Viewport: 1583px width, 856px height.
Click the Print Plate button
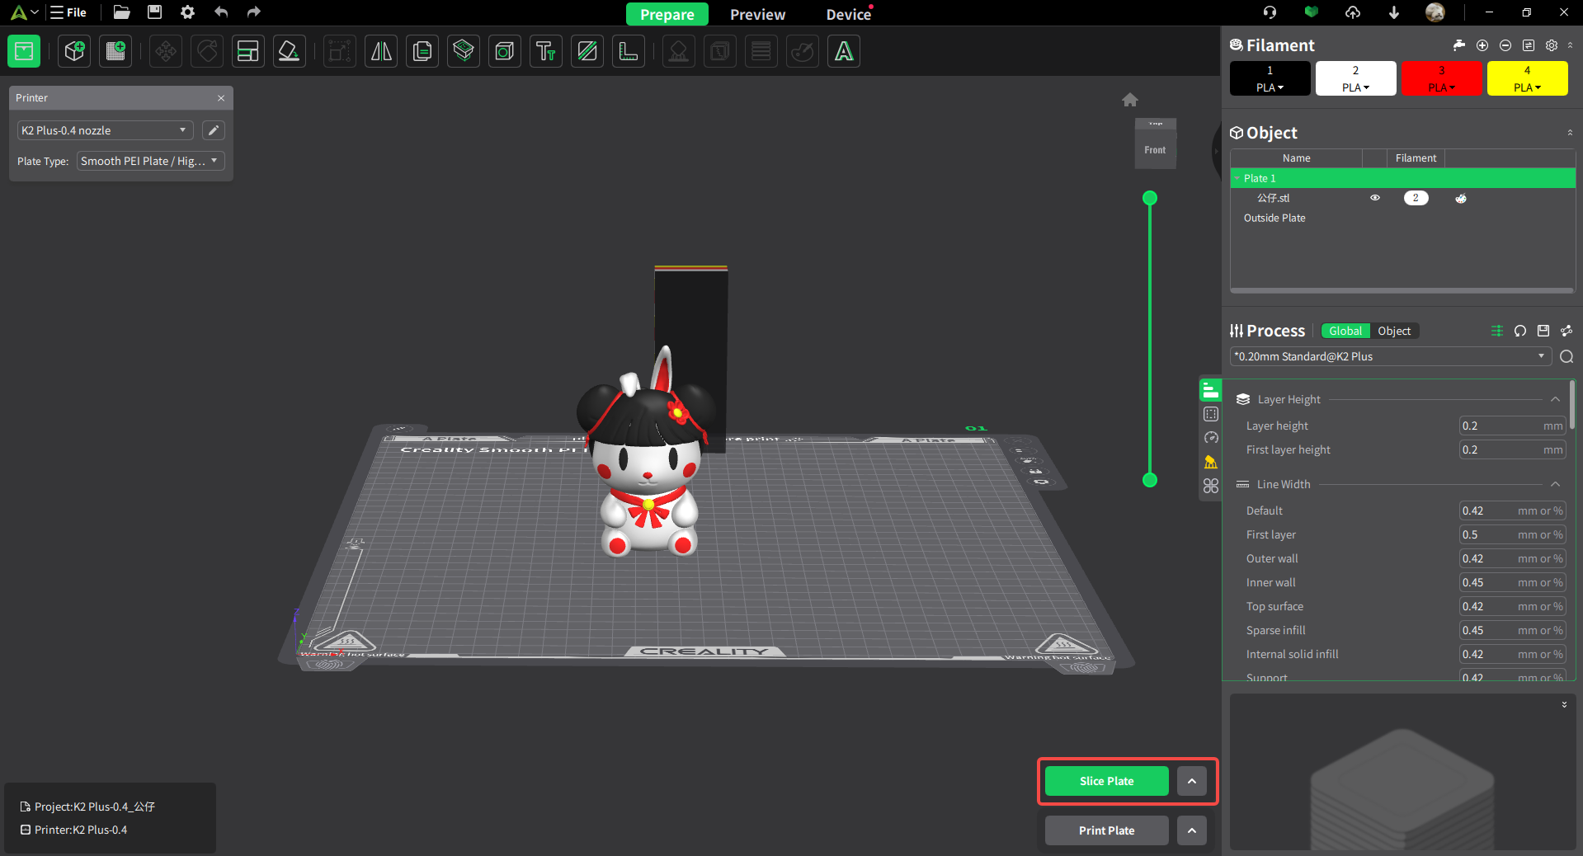click(x=1106, y=830)
